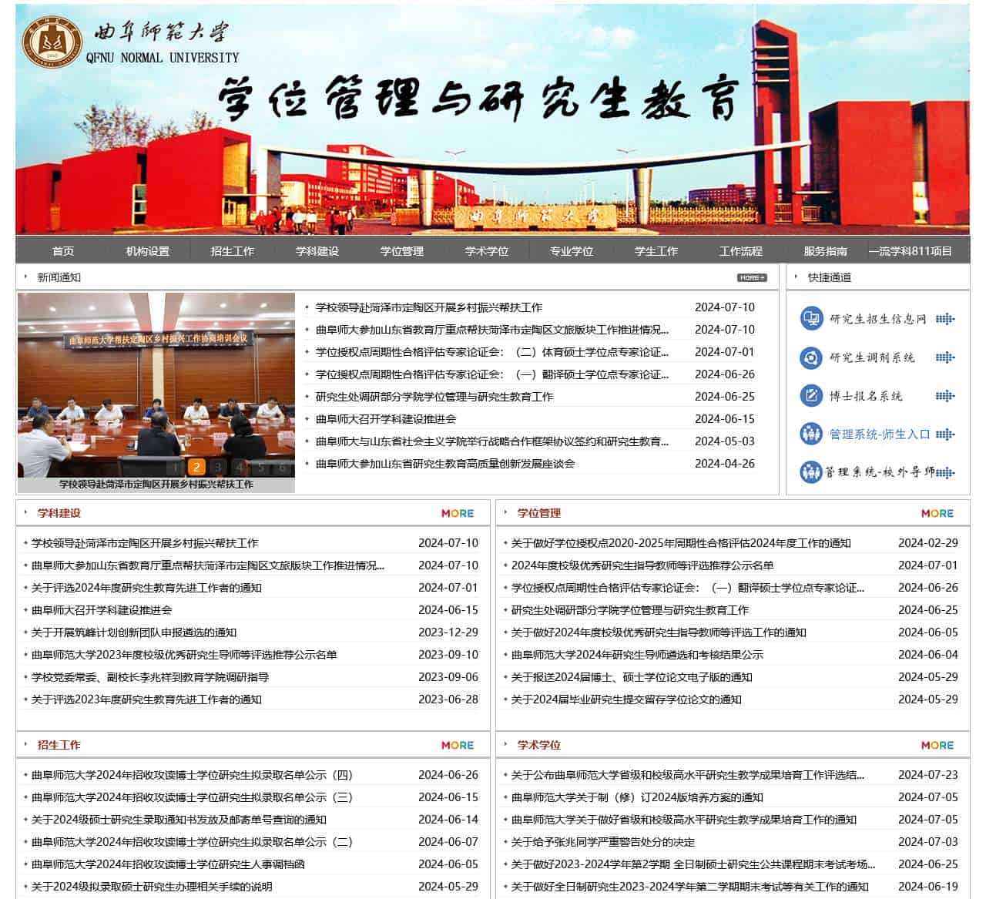Click the date 2024-07-23 in 学术学位 list
The image size is (986, 899).
coord(928,775)
